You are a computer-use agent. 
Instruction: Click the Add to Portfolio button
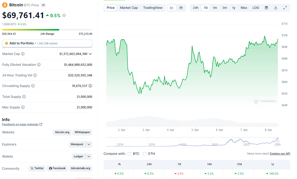(x=47, y=43)
